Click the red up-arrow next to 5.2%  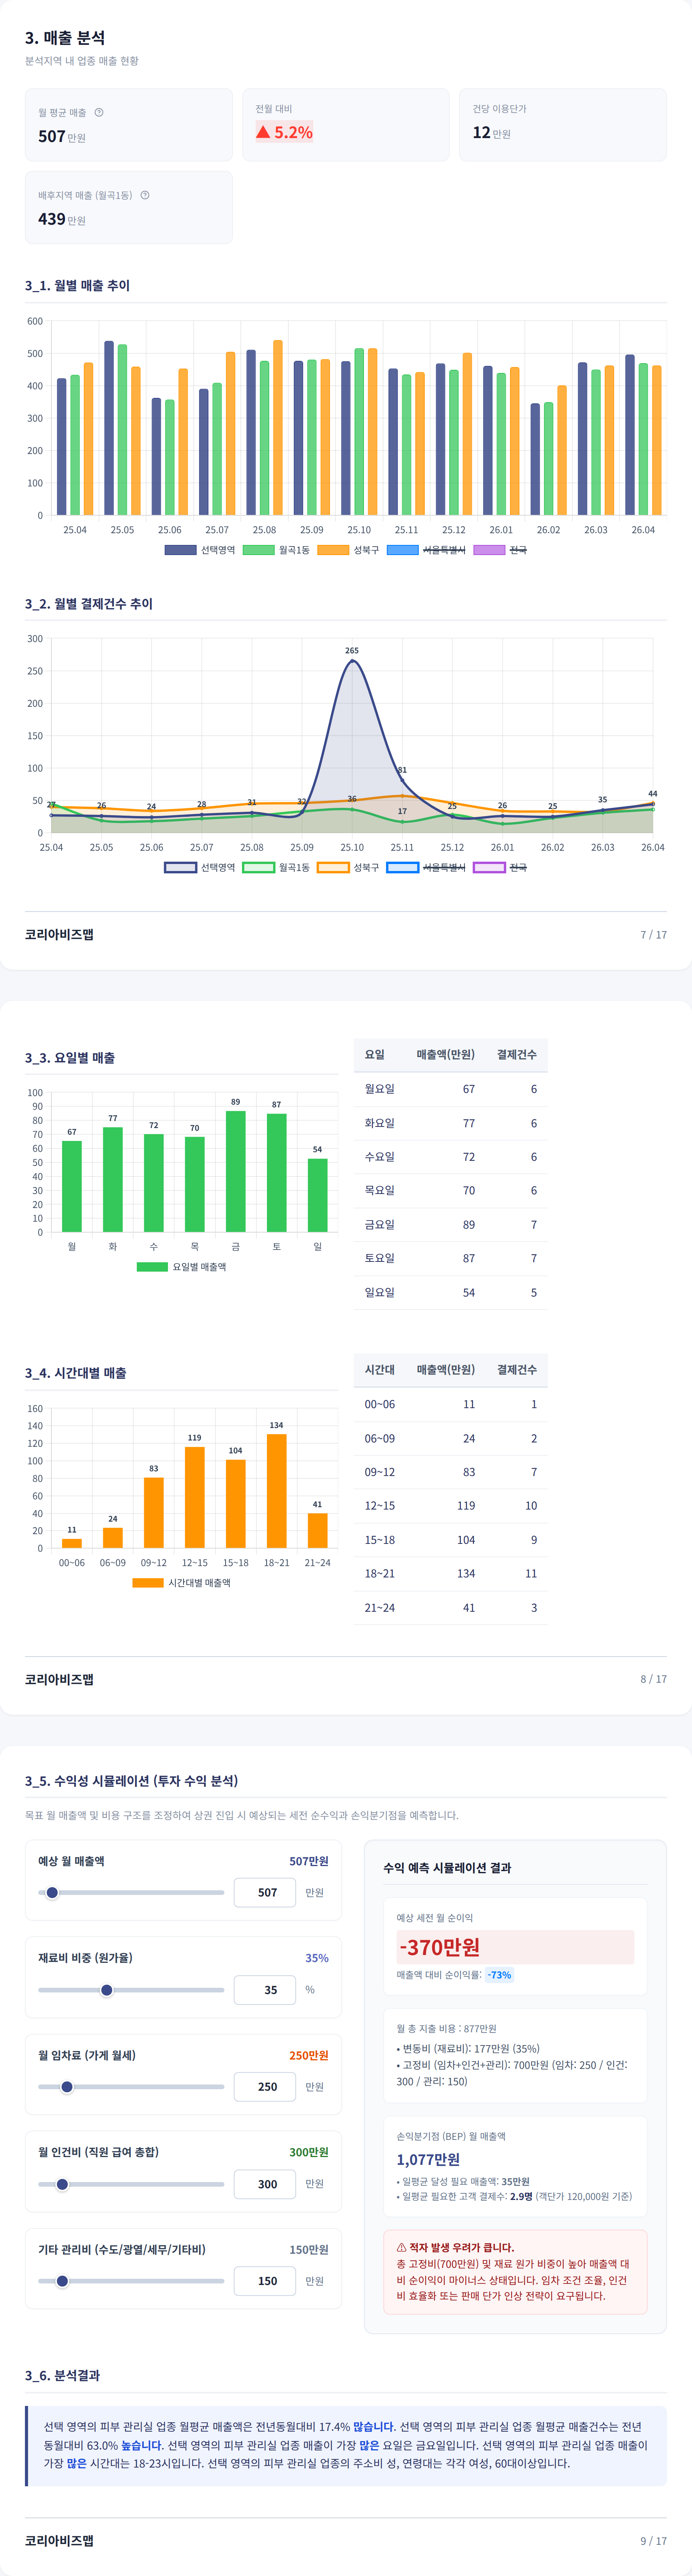click(x=263, y=132)
